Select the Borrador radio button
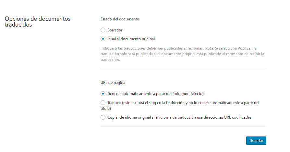 point(103,30)
